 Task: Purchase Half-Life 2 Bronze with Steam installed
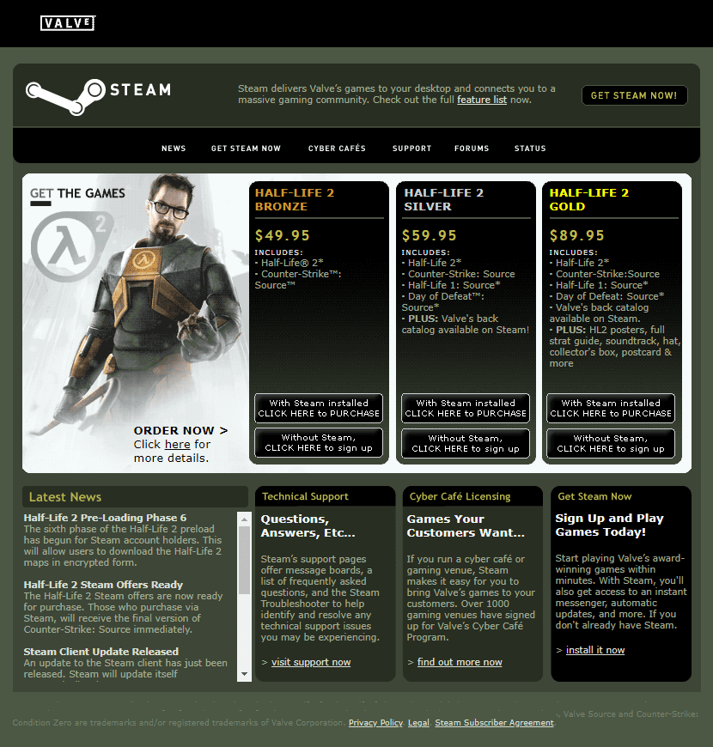319,408
